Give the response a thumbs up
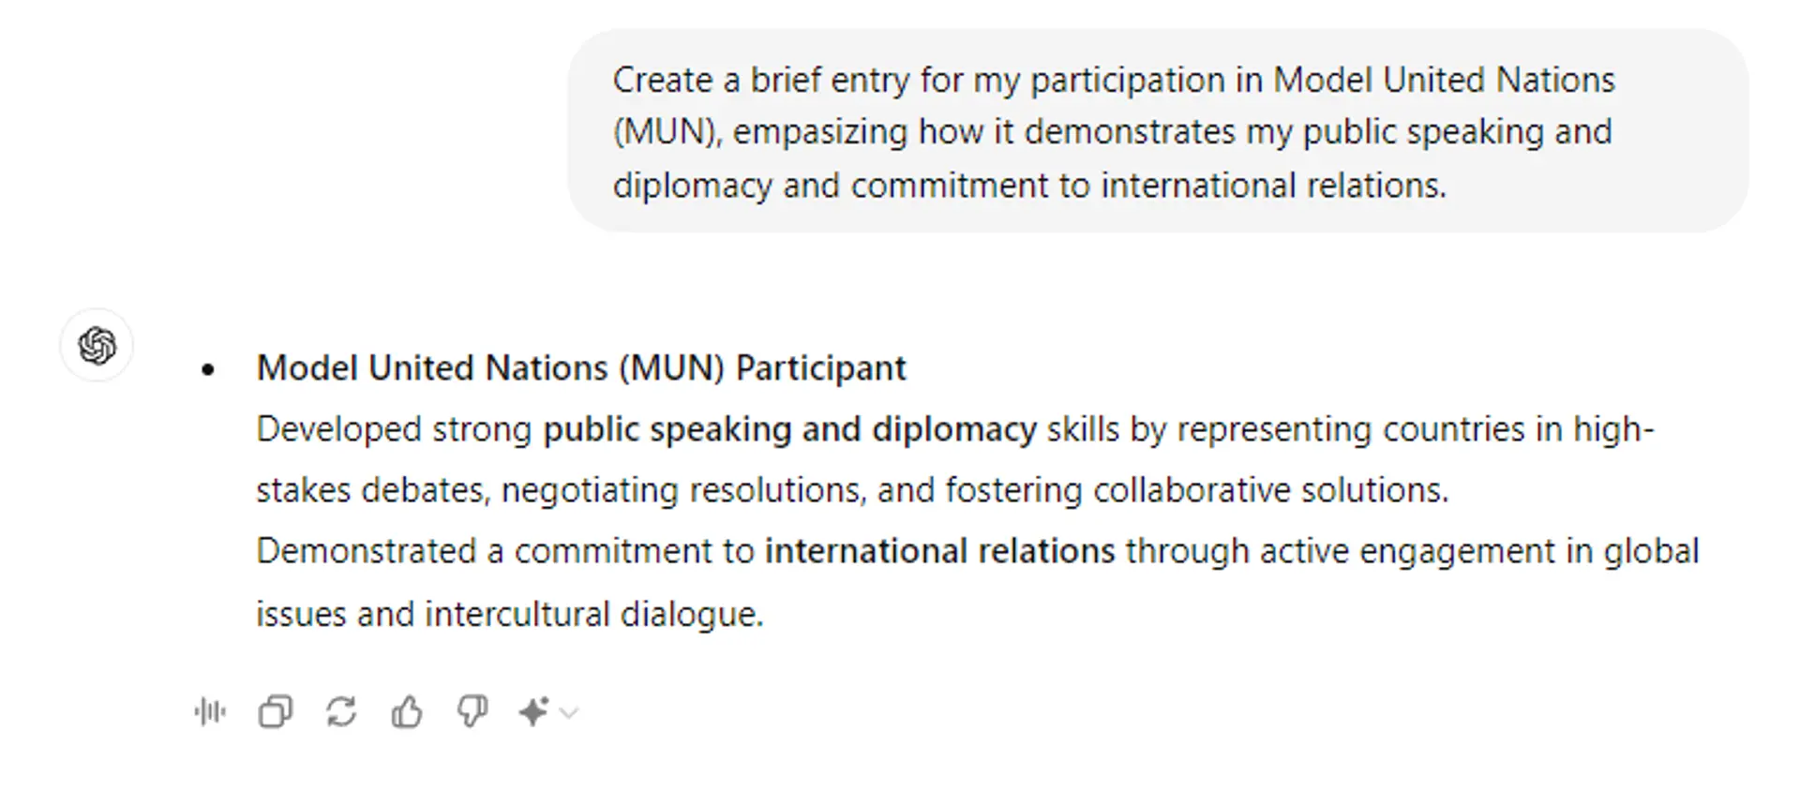Screen dimensions: 1800x806 coord(407,712)
